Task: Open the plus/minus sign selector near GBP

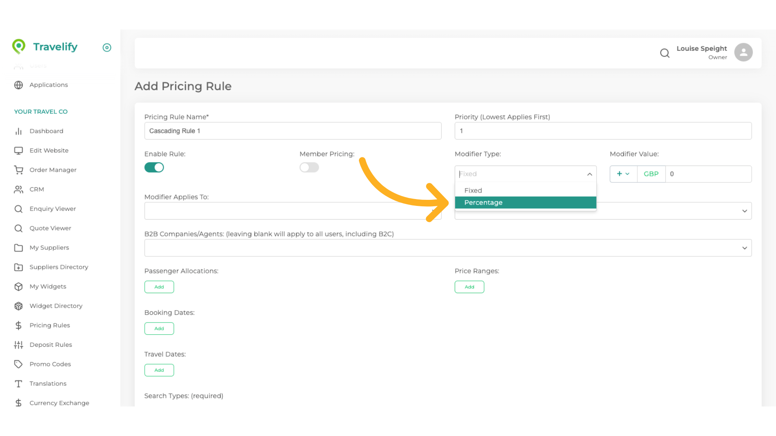Action: (623, 174)
